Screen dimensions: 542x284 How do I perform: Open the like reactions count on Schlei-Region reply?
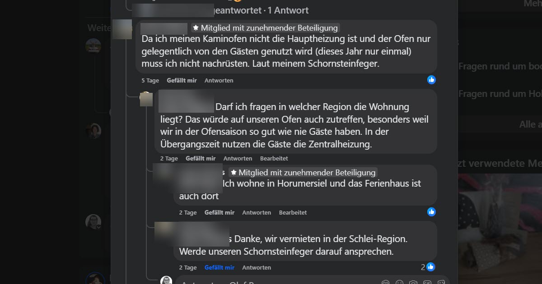(x=428, y=267)
